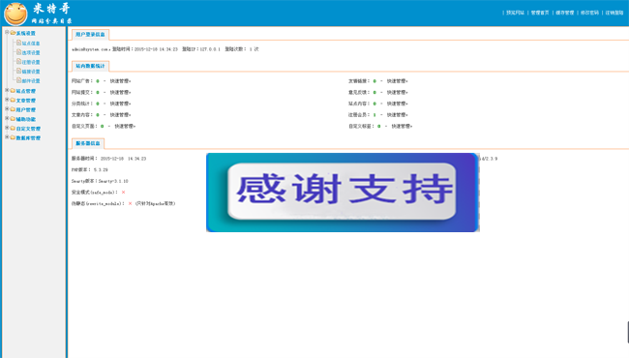Click 快速管理 link for 意见反馈

[397, 92]
